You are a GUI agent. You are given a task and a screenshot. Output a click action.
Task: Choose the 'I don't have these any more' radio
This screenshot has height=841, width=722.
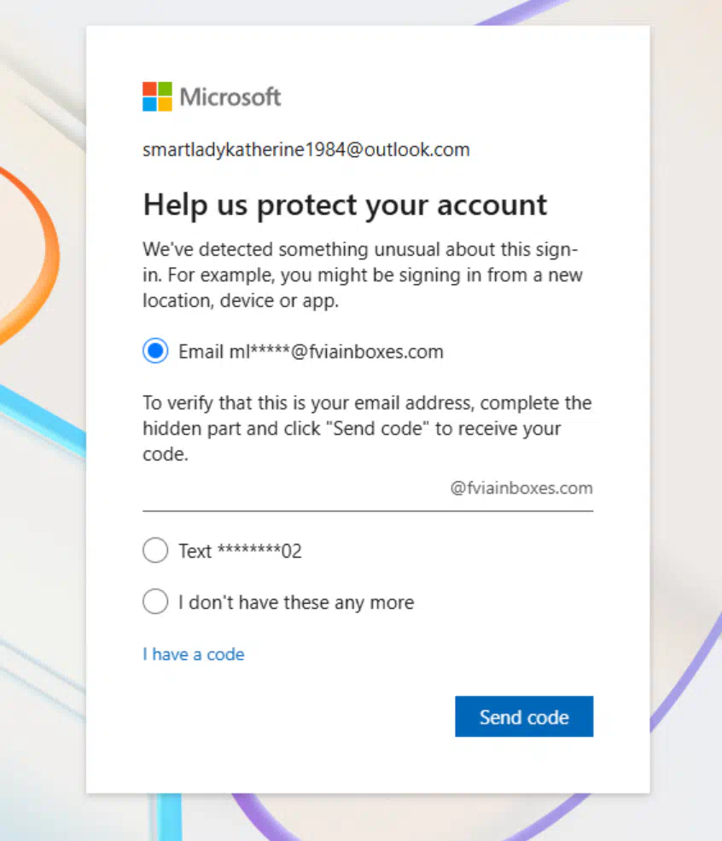[x=155, y=601]
